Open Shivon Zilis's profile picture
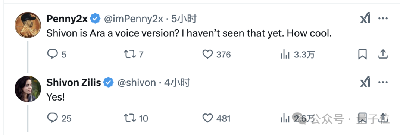The width and height of the screenshot is (403, 135). [x=28, y=89]
